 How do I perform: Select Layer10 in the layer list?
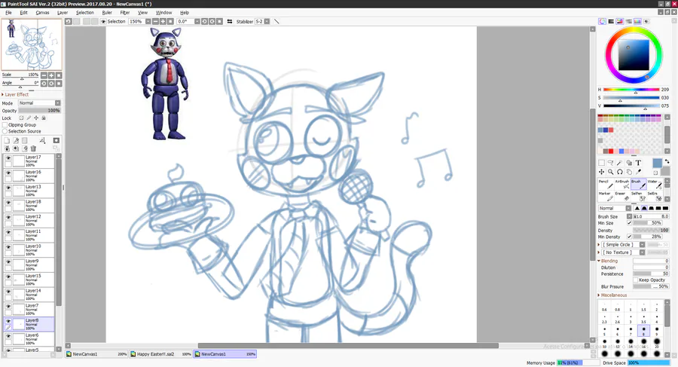tap(29, 249)
